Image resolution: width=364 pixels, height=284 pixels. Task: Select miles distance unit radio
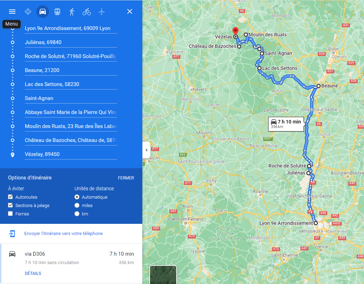pyautogui.click(x=77, y=205)
